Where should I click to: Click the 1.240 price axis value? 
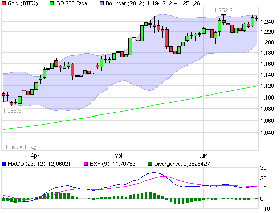click(x=267, y=22)
